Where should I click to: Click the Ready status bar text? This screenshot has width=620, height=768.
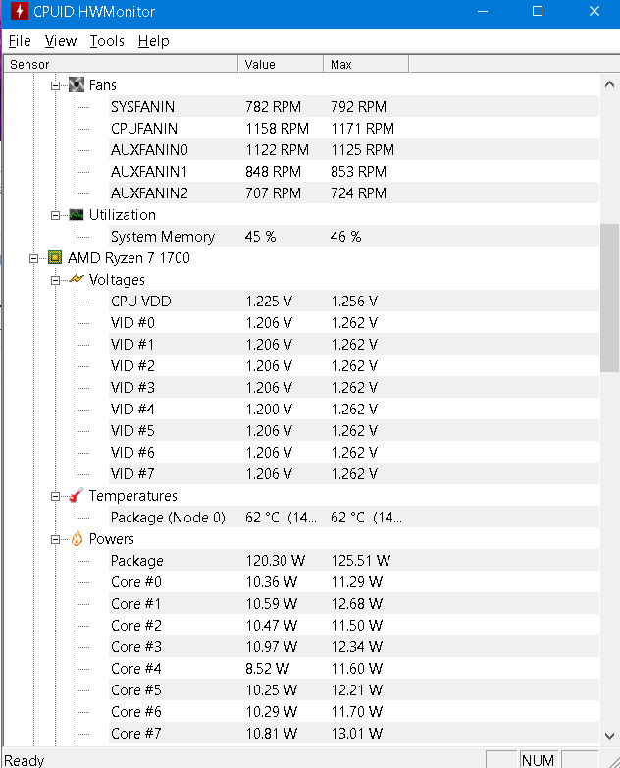(x=24, y=760)
